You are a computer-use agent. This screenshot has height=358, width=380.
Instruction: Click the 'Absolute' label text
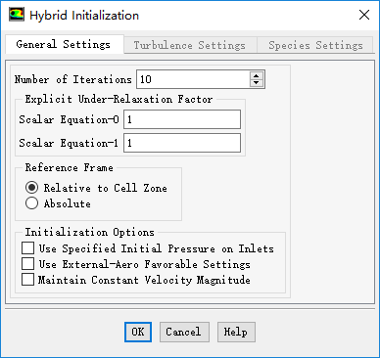pyautogui.click(x=68, y=203)
